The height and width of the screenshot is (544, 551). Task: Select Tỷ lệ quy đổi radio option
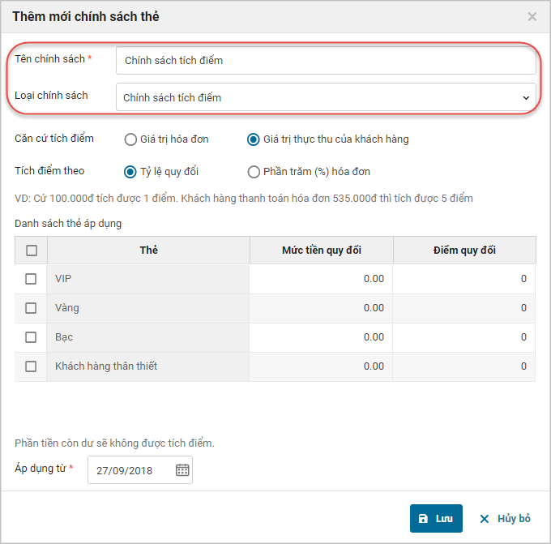click(x=130, y=172)
